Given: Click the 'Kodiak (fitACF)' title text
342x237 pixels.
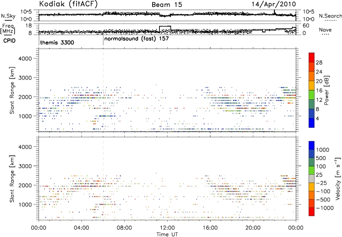Looking at the screenshot, I should click(x=68, y=4).
